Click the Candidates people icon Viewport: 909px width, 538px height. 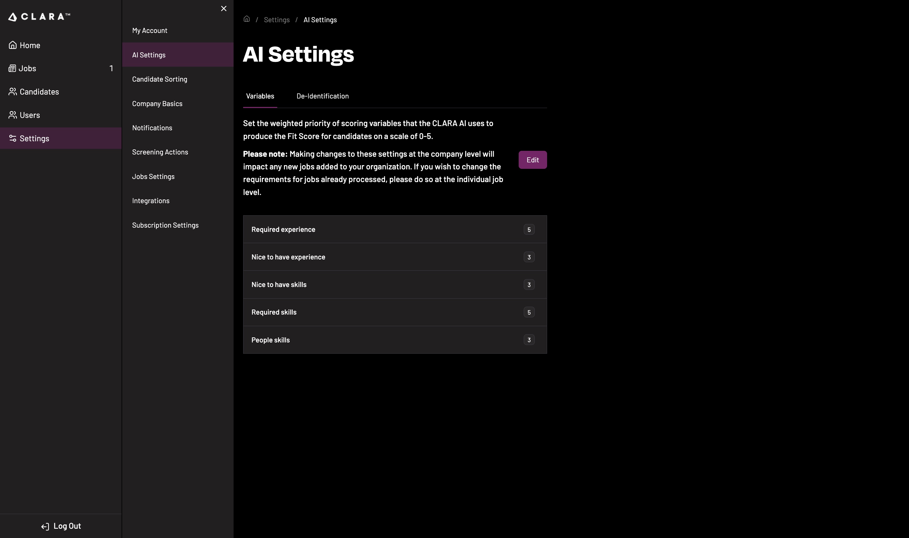[13, 92]
